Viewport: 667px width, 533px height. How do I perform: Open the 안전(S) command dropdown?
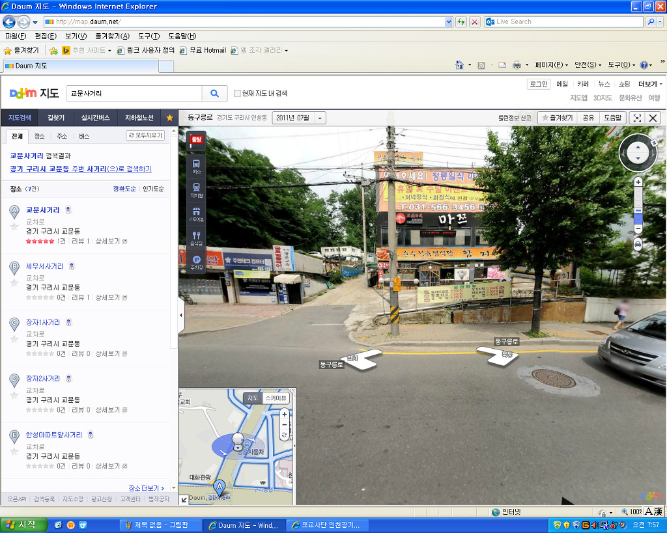click(x=588, y=65)
